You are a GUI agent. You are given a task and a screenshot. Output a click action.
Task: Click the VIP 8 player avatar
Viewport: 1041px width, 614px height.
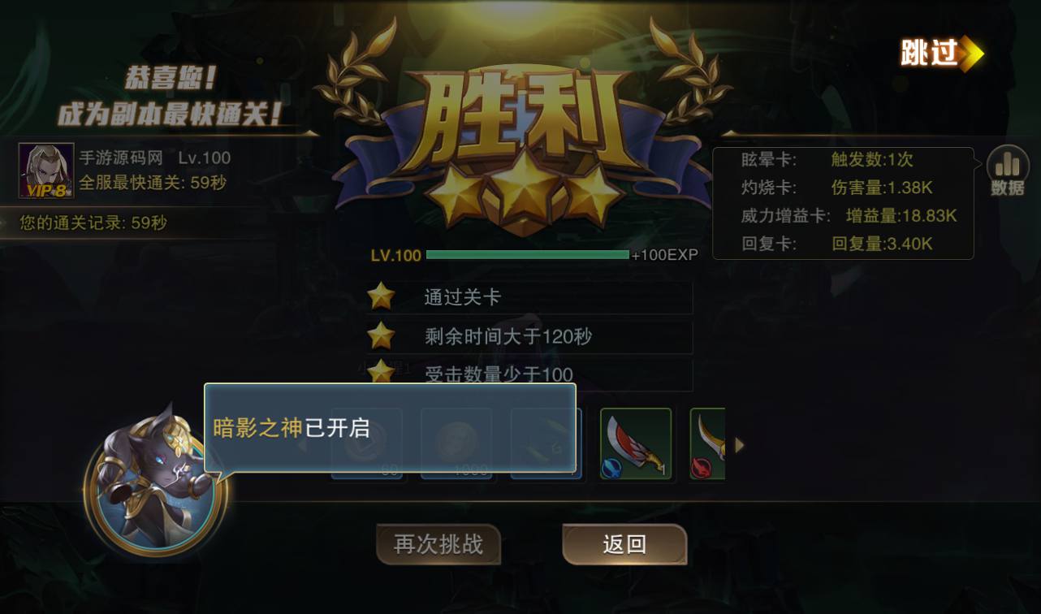(46, 171)
